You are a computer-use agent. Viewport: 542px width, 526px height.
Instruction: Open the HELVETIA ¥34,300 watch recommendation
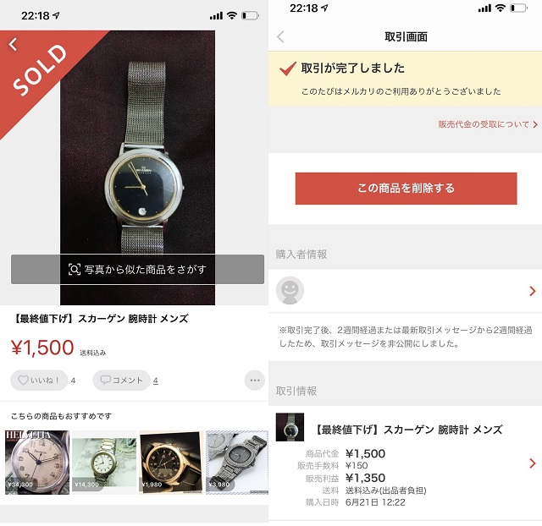[37, 462]
